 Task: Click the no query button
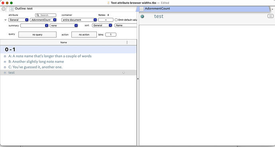click(37, 35)
